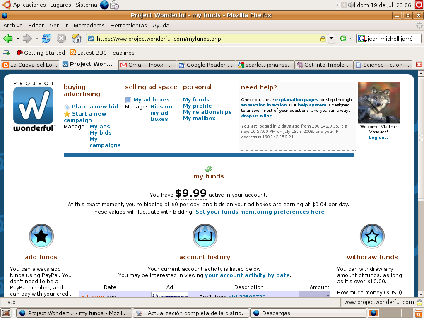Viewport: 424px width, 318px height.
Task: Open the URL history dropdown arrow
Action: tap(332, 39)
